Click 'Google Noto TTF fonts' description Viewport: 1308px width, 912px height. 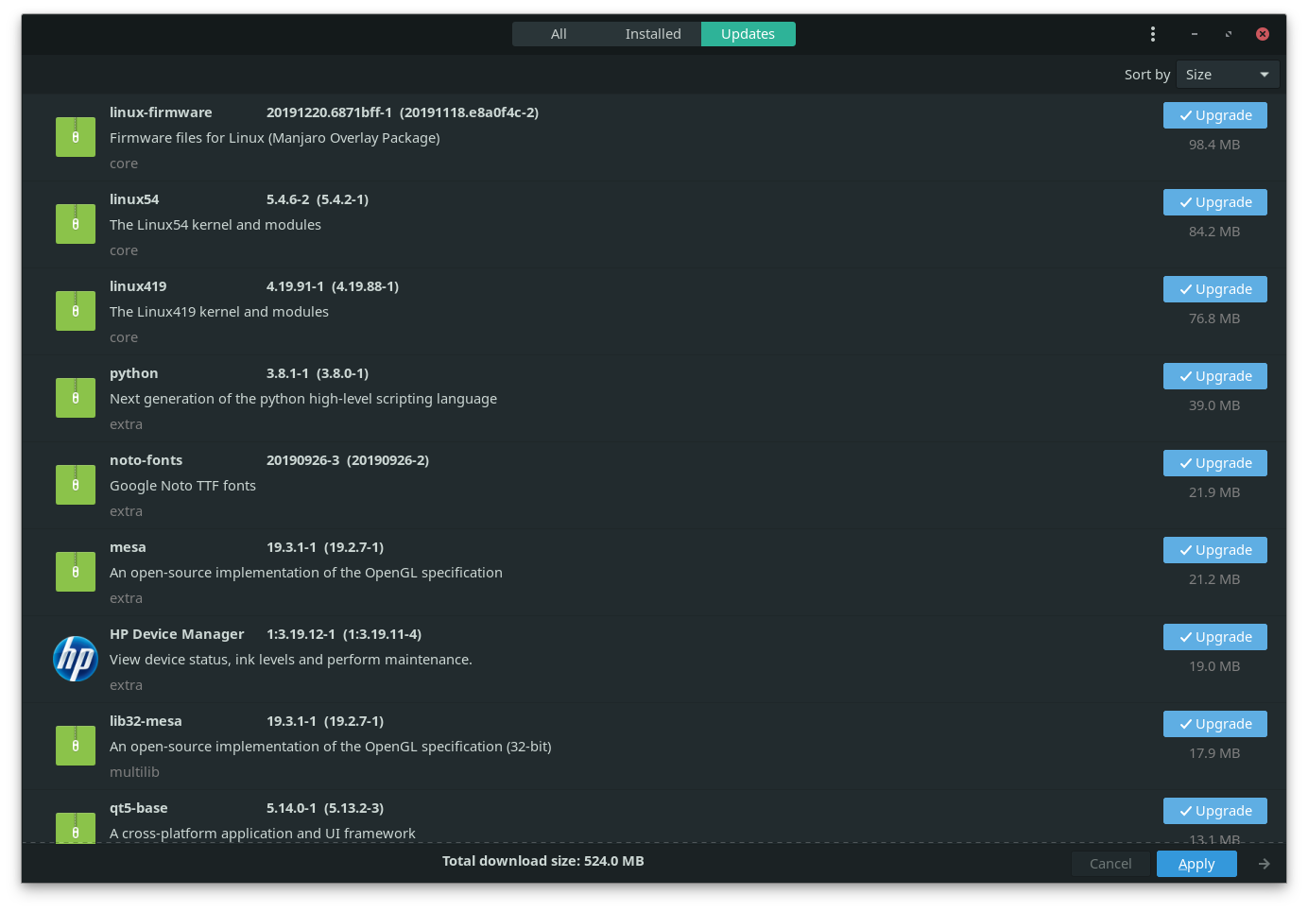182,486
